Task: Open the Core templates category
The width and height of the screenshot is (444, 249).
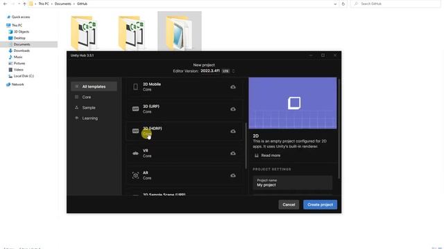Action: (x=94, y=97)
